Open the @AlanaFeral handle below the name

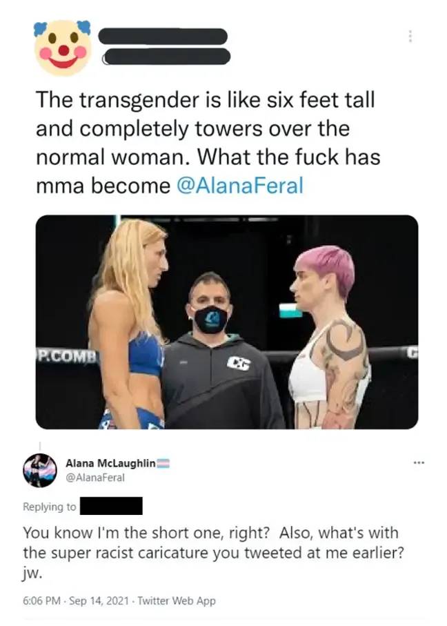[x=95, y=478]
